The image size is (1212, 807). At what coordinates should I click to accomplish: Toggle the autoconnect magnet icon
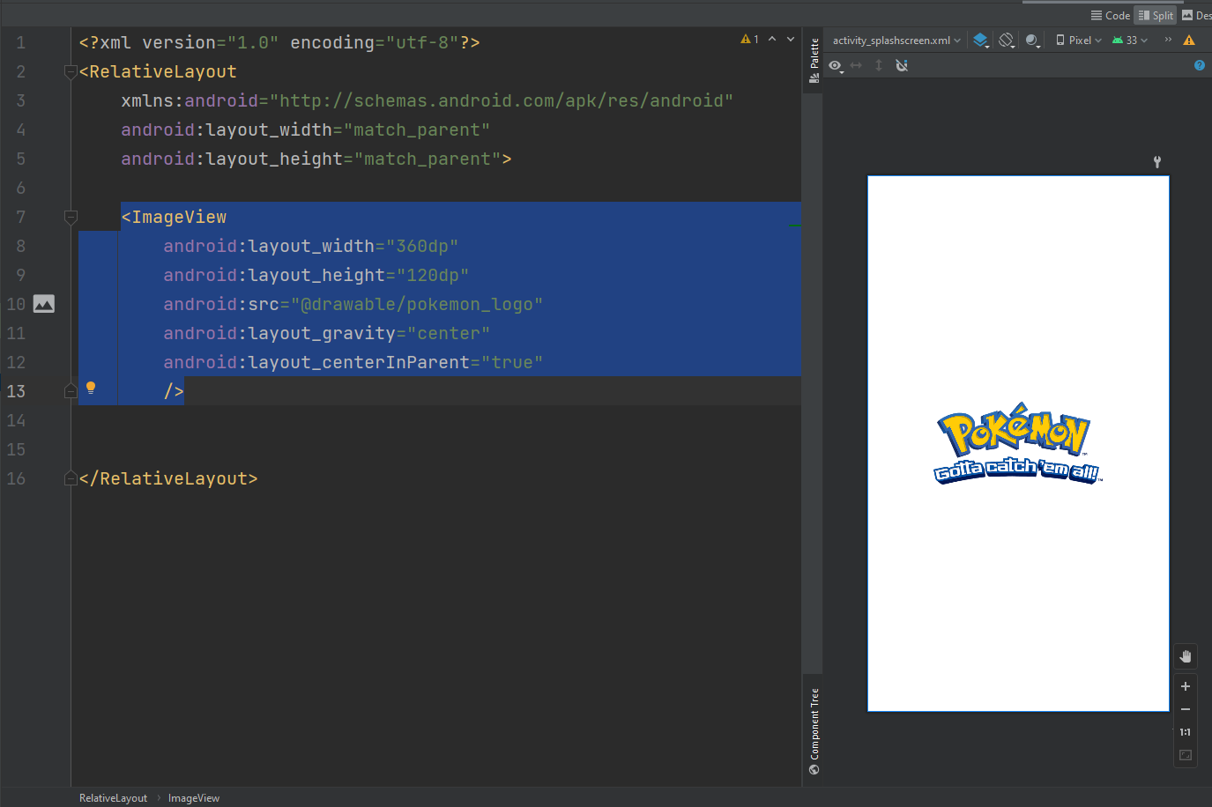click(902, 65)
